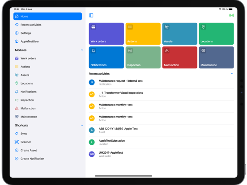The width and height of the screenshot is (247, 185).
Task: Open the Work orders tile
Action: pyautogui.click(x=106, y=34)
